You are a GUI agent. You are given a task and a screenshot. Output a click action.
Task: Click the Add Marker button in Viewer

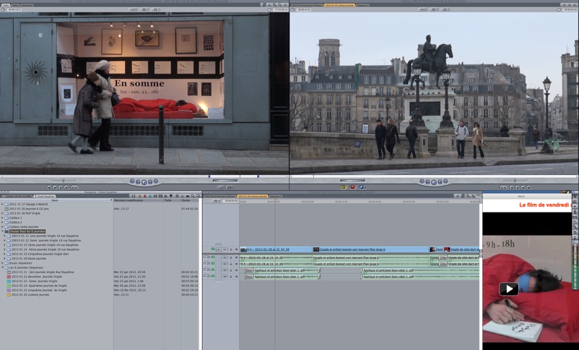[x=66, y=187]
